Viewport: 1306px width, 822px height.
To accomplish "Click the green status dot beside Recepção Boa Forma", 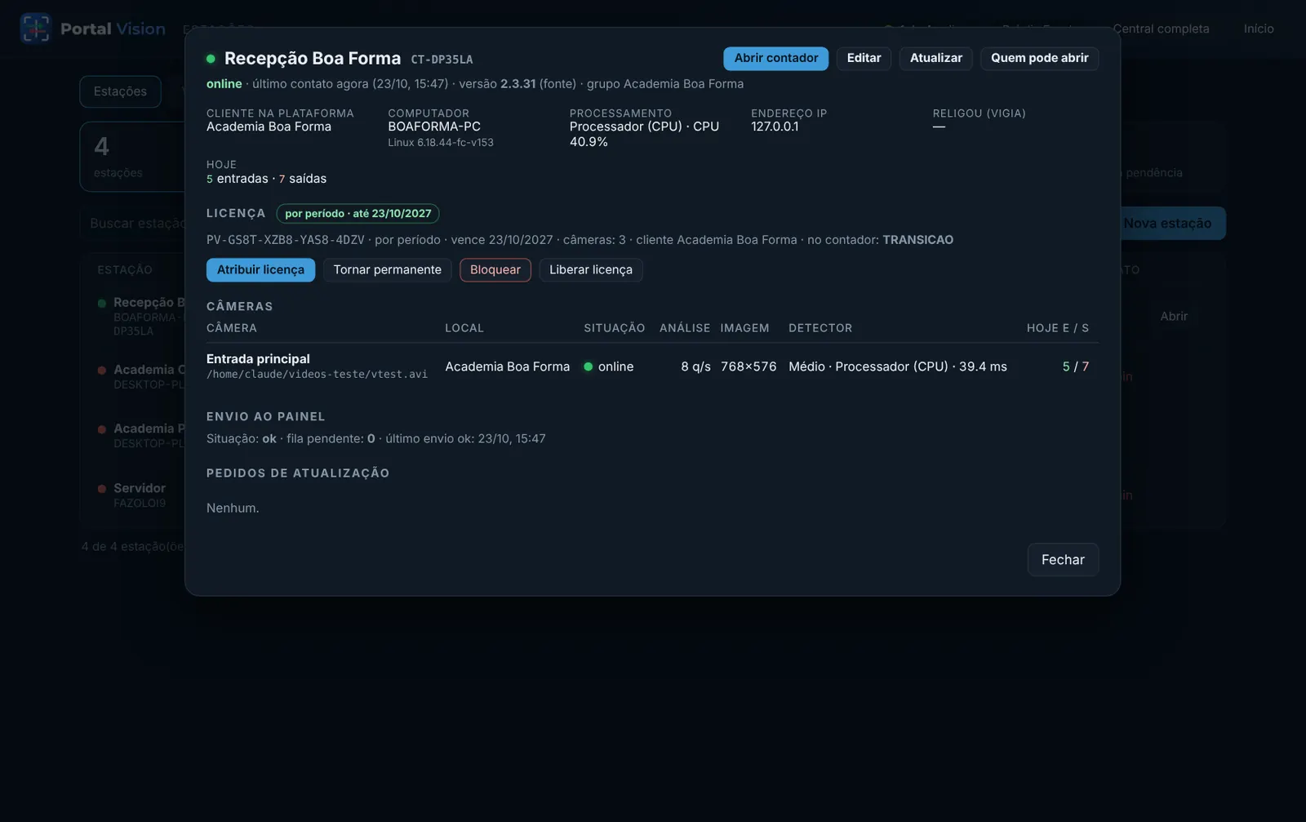I will coord(211,59).
